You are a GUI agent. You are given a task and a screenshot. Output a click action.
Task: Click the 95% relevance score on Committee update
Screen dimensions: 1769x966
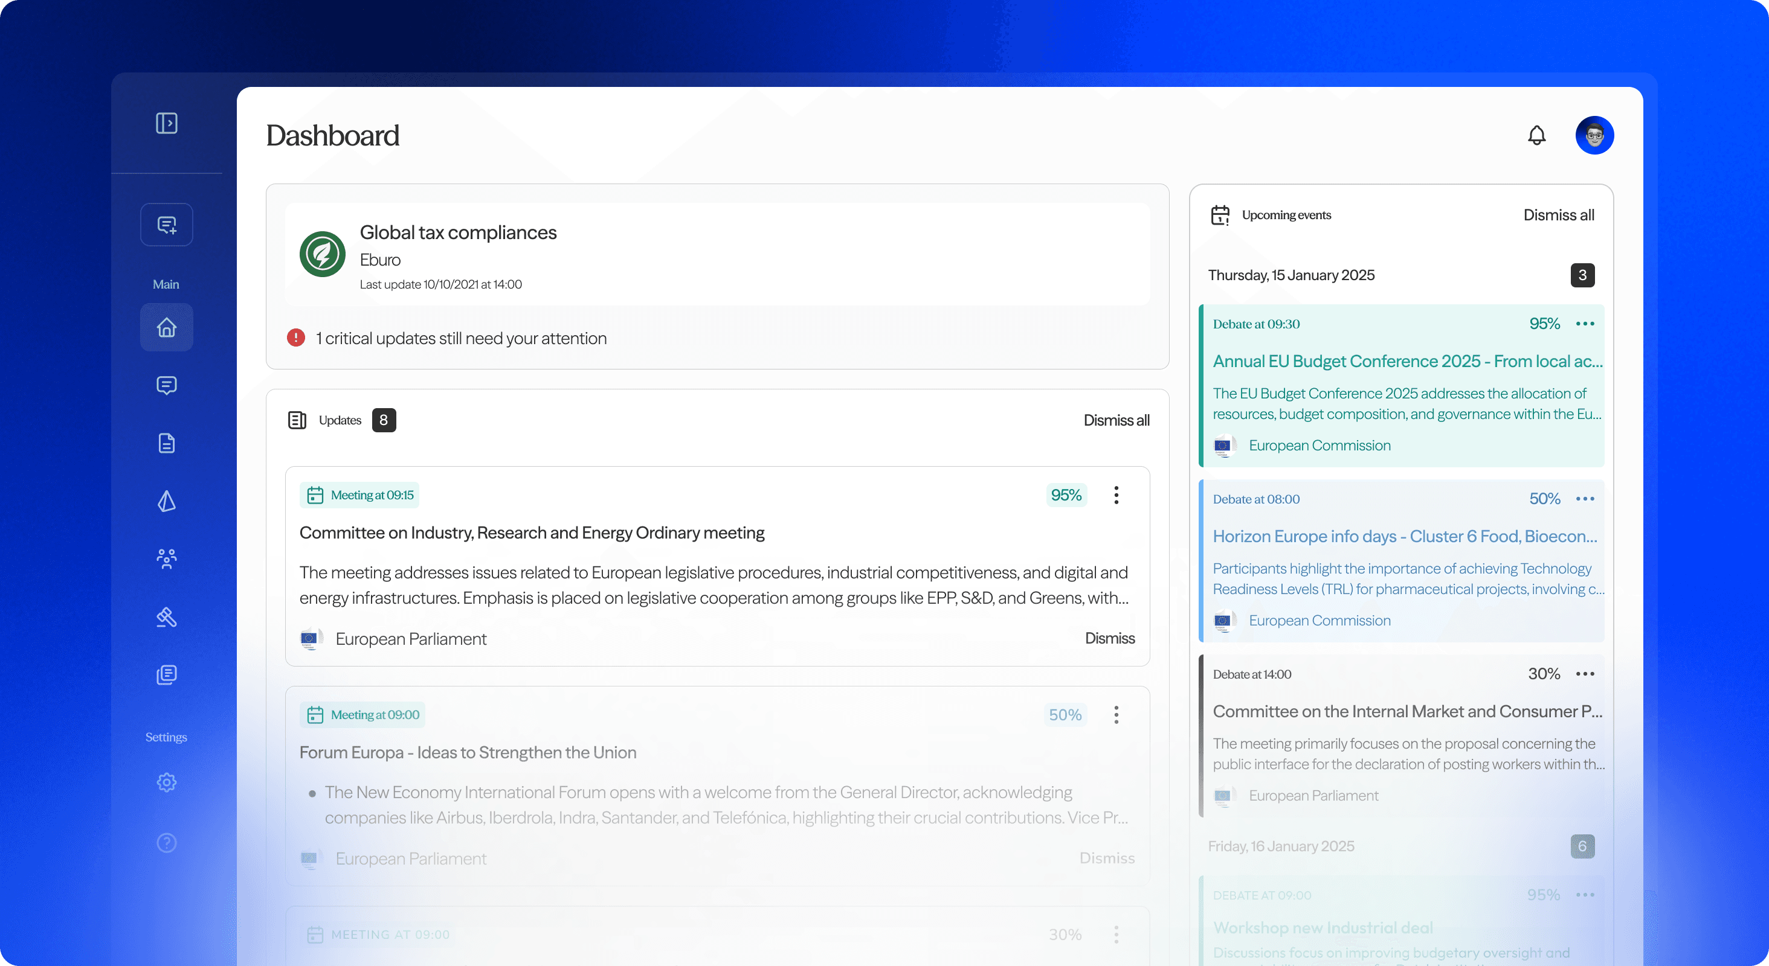tap(1066, 494)
